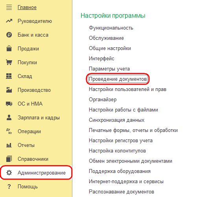This screenshot has width=212, height=197.
Task: Click the gear icon for Администрирование
Action: tap(9, 173)
